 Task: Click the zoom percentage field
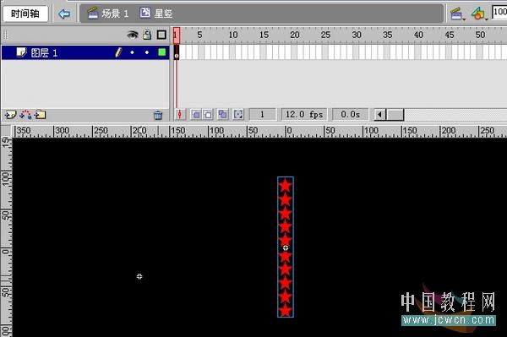click(499, 13)
